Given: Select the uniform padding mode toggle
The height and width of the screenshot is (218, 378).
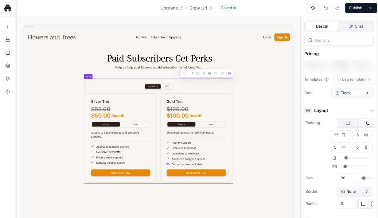Looking at the screenshot, I should point(348,123).
